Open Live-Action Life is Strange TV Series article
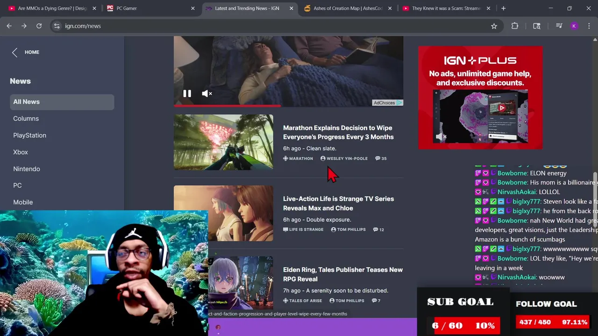The height and width of the screenshot is (336, 598). pos(338,203)
